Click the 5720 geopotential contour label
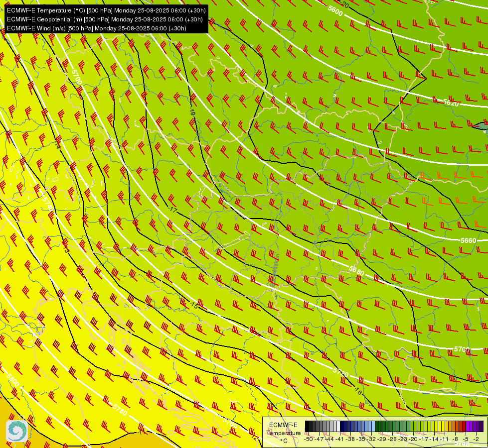 (340, 372)
